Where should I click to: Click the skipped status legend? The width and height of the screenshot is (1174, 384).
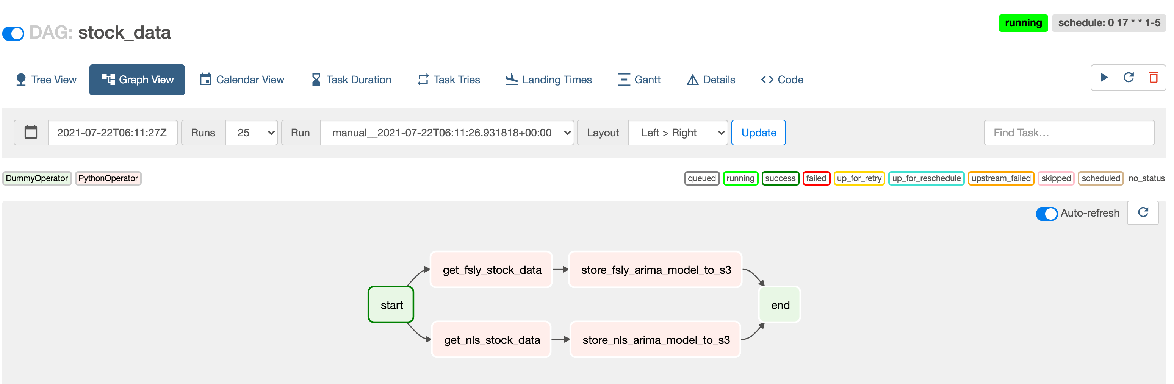point(1056,178)
